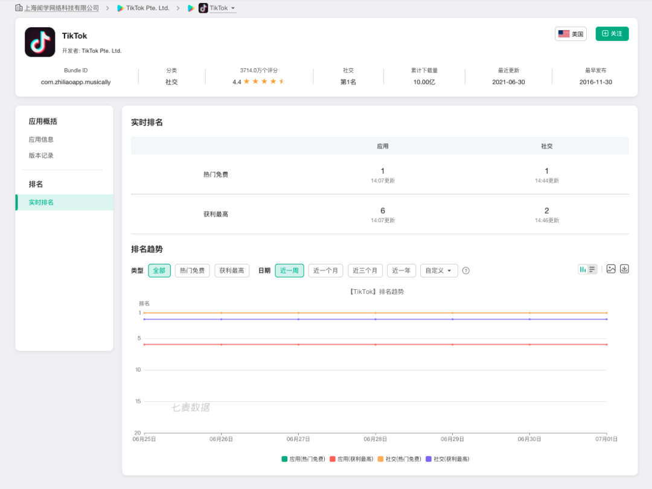652x489 pixels.
Task: Open 自定义 custom date dropdown
Action: [x=439, y=270]
